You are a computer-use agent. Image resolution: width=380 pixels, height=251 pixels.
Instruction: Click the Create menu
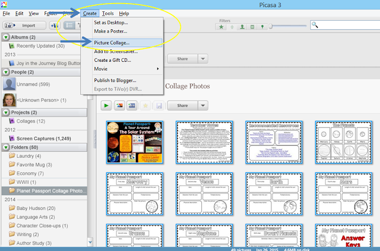point(90,13)
